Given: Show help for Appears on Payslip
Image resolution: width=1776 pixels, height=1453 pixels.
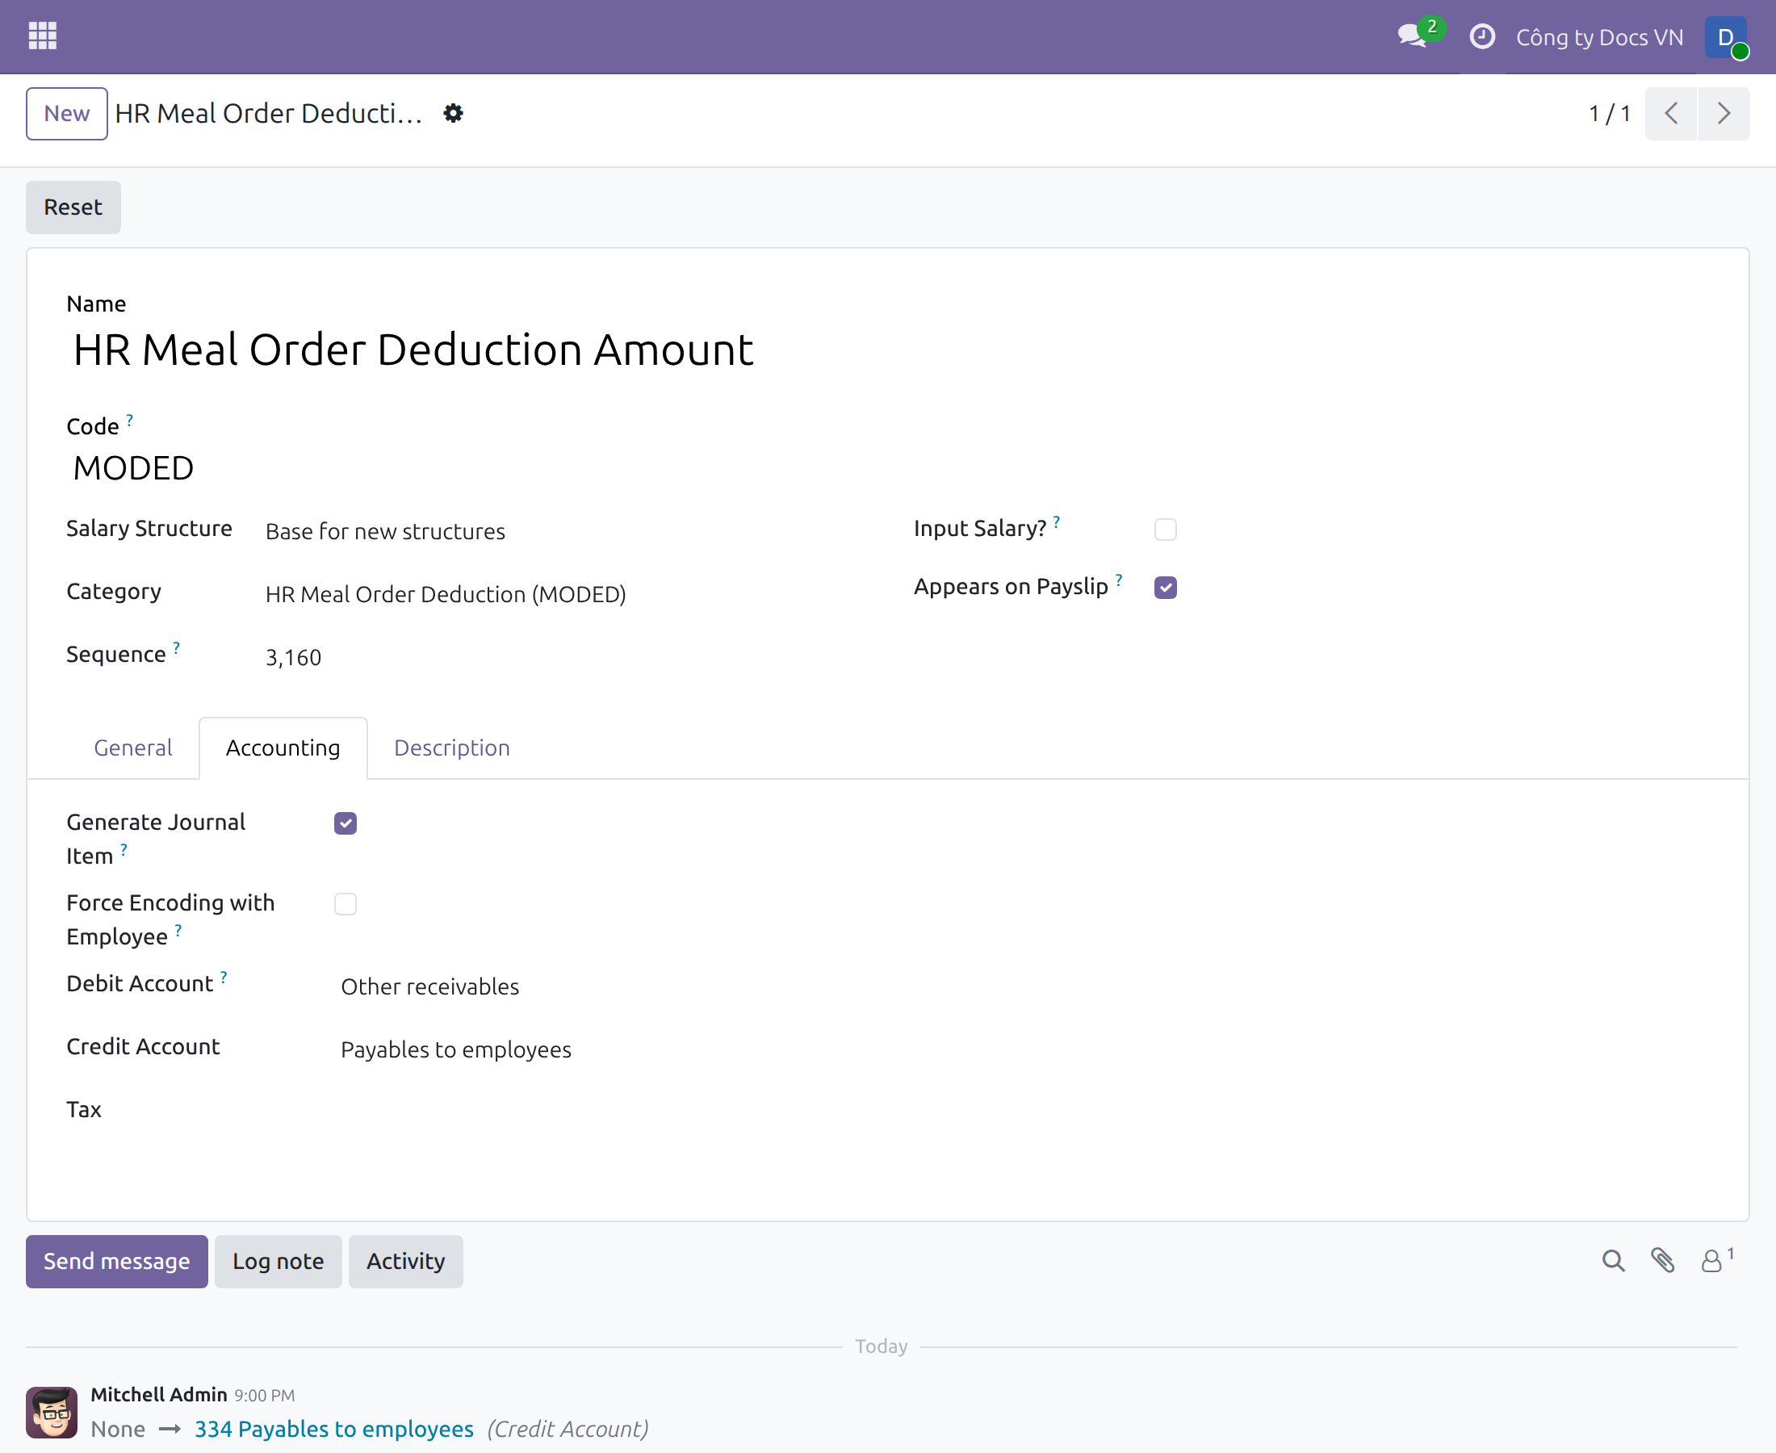Looking at the screenshot, I should coord(1118,580).
